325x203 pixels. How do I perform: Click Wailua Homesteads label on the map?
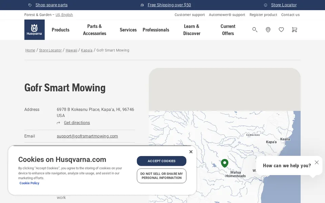click(x=236, y=174)
